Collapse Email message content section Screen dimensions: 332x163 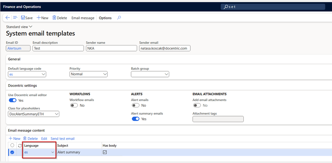(26, 131)
